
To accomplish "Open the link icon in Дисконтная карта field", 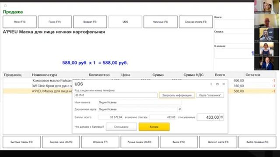I will [x=180, y=109].
